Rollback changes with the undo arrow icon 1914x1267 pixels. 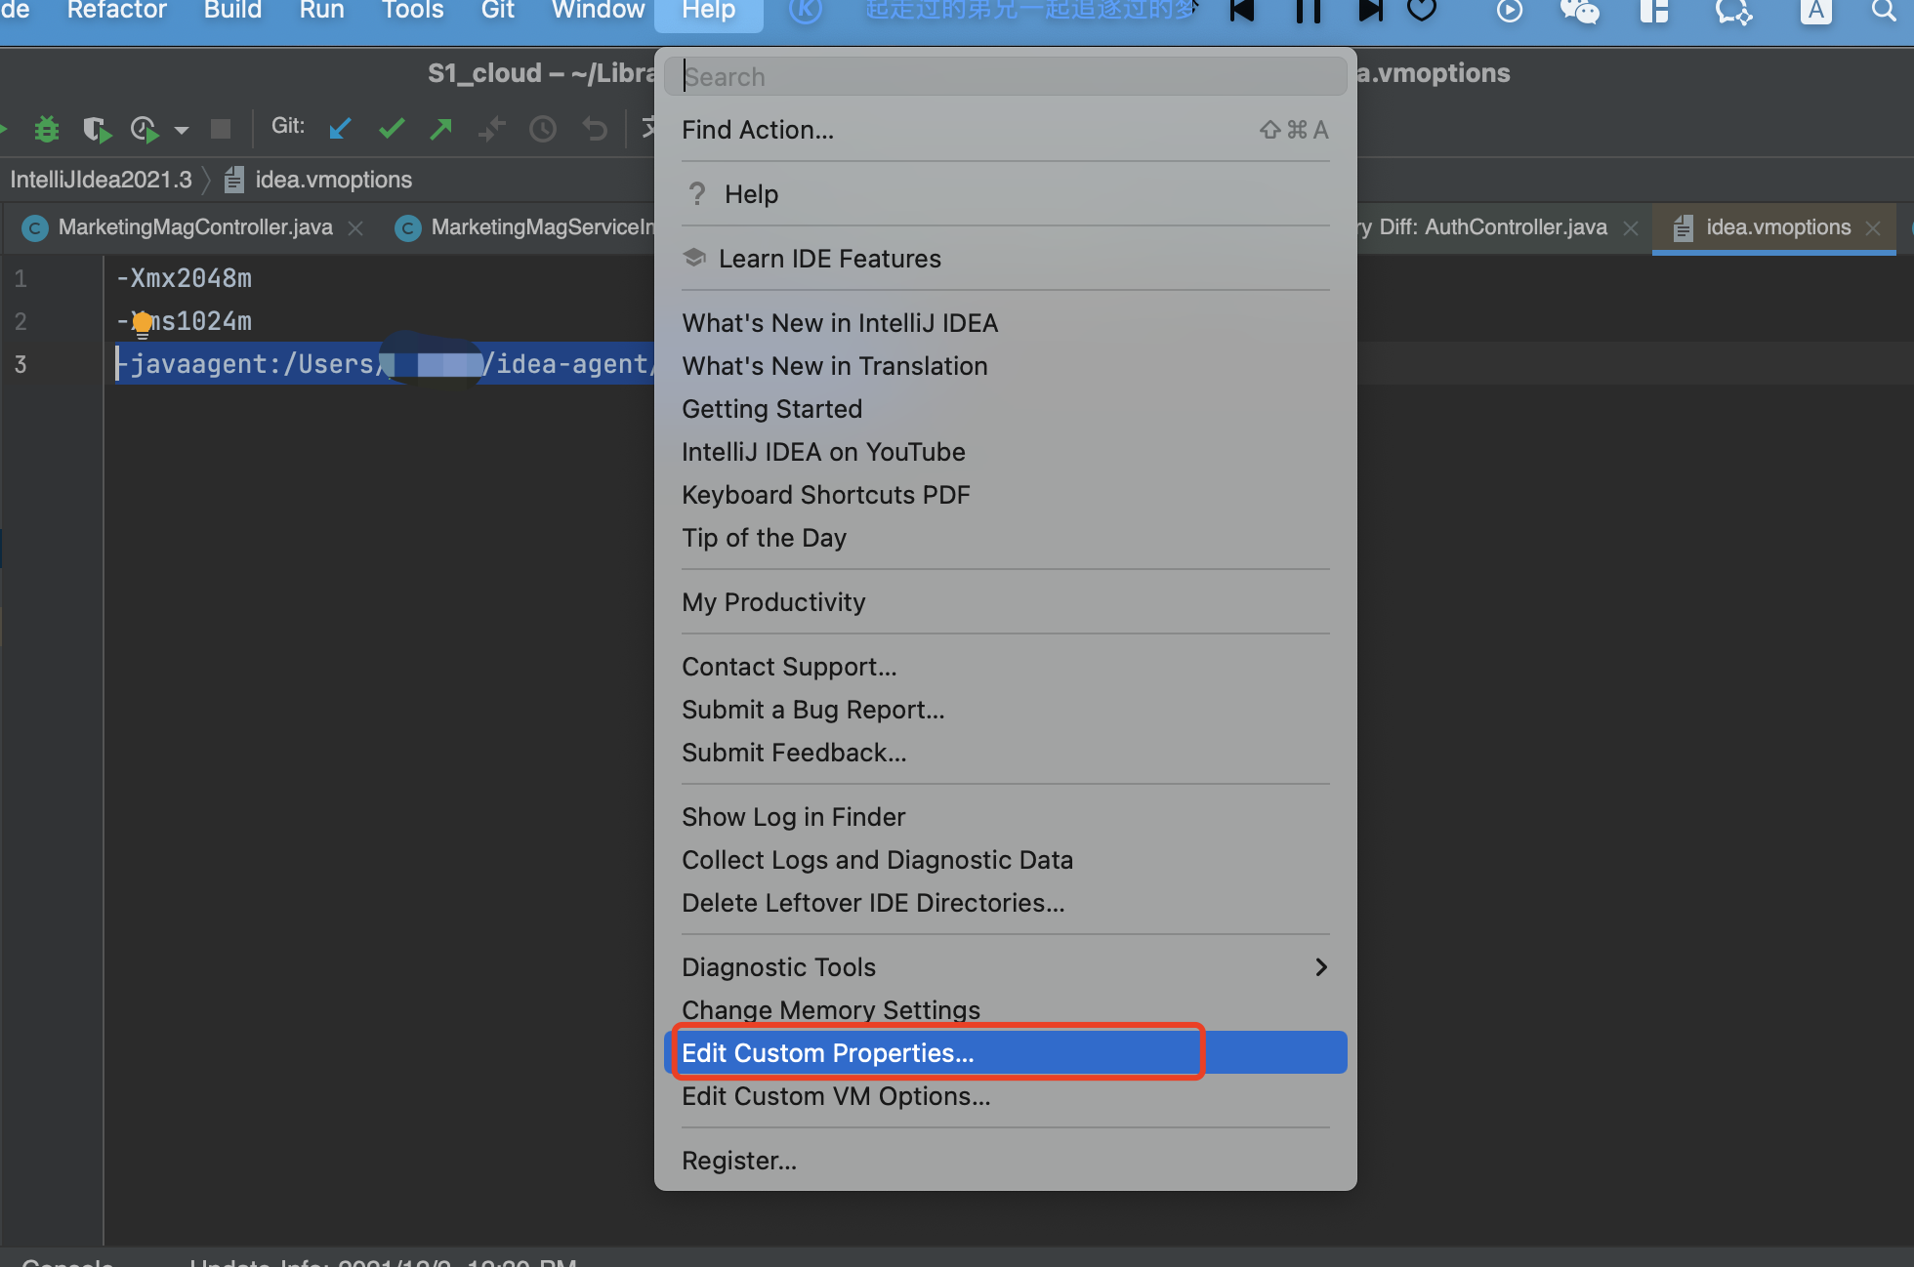coord(594,128)
